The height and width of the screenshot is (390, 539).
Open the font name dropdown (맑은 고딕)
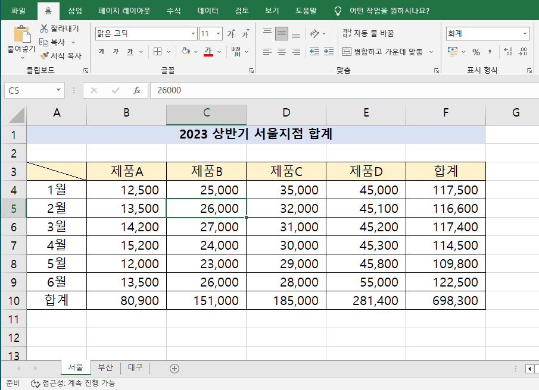[193, 34]
